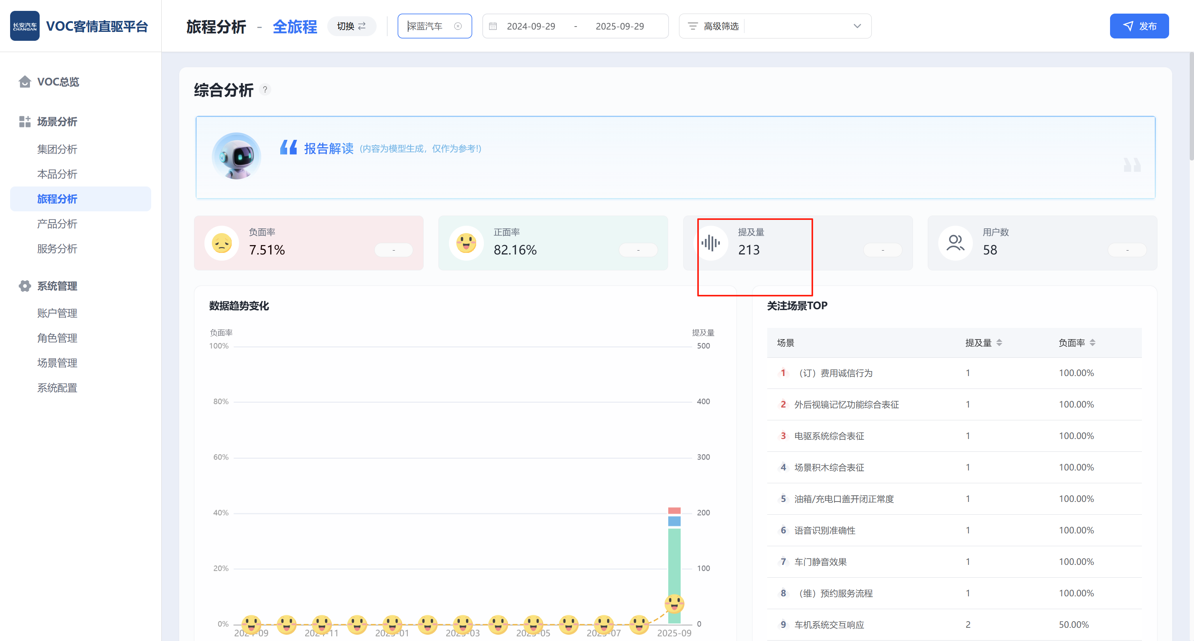Screen dimensions: 1194x641
Task: Click the happy face 正面率 icon
Action: [466, 243]
